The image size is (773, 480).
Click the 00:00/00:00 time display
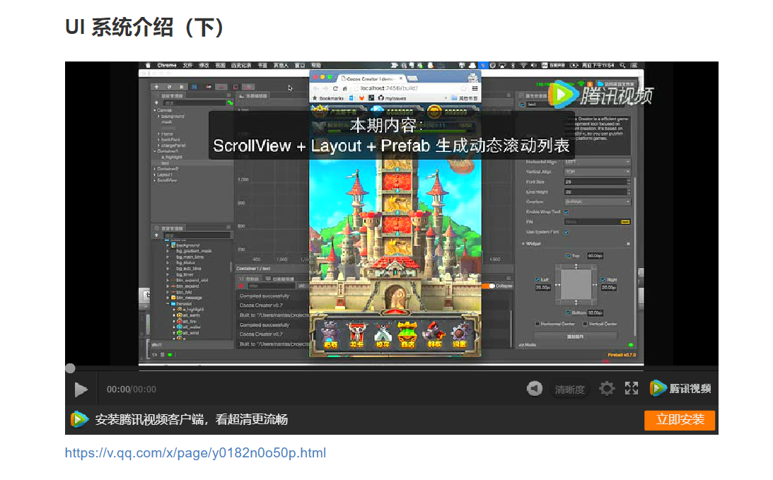[131, 390]
